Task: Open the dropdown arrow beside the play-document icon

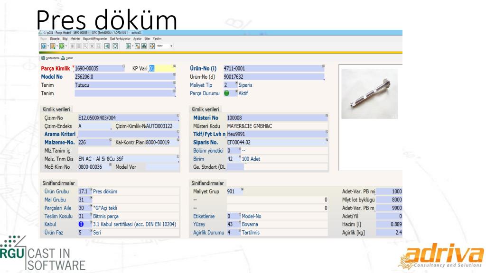Action: click(x=132, y=46)
